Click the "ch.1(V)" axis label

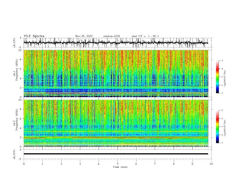[x=14, y=43]
